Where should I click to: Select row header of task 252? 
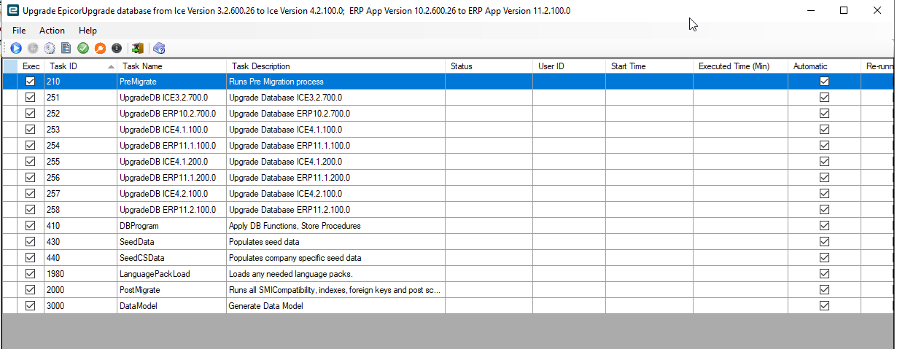(x=10, y=114)
